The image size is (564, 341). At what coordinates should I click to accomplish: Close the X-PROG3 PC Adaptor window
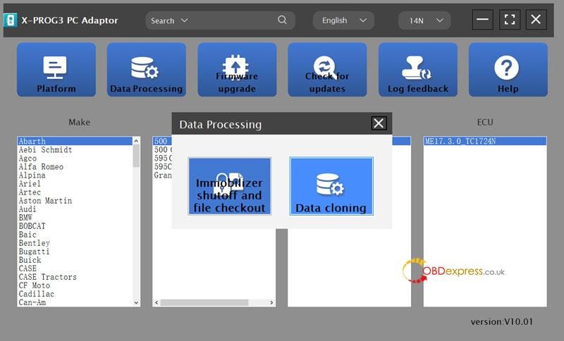(x=536, y=20)
